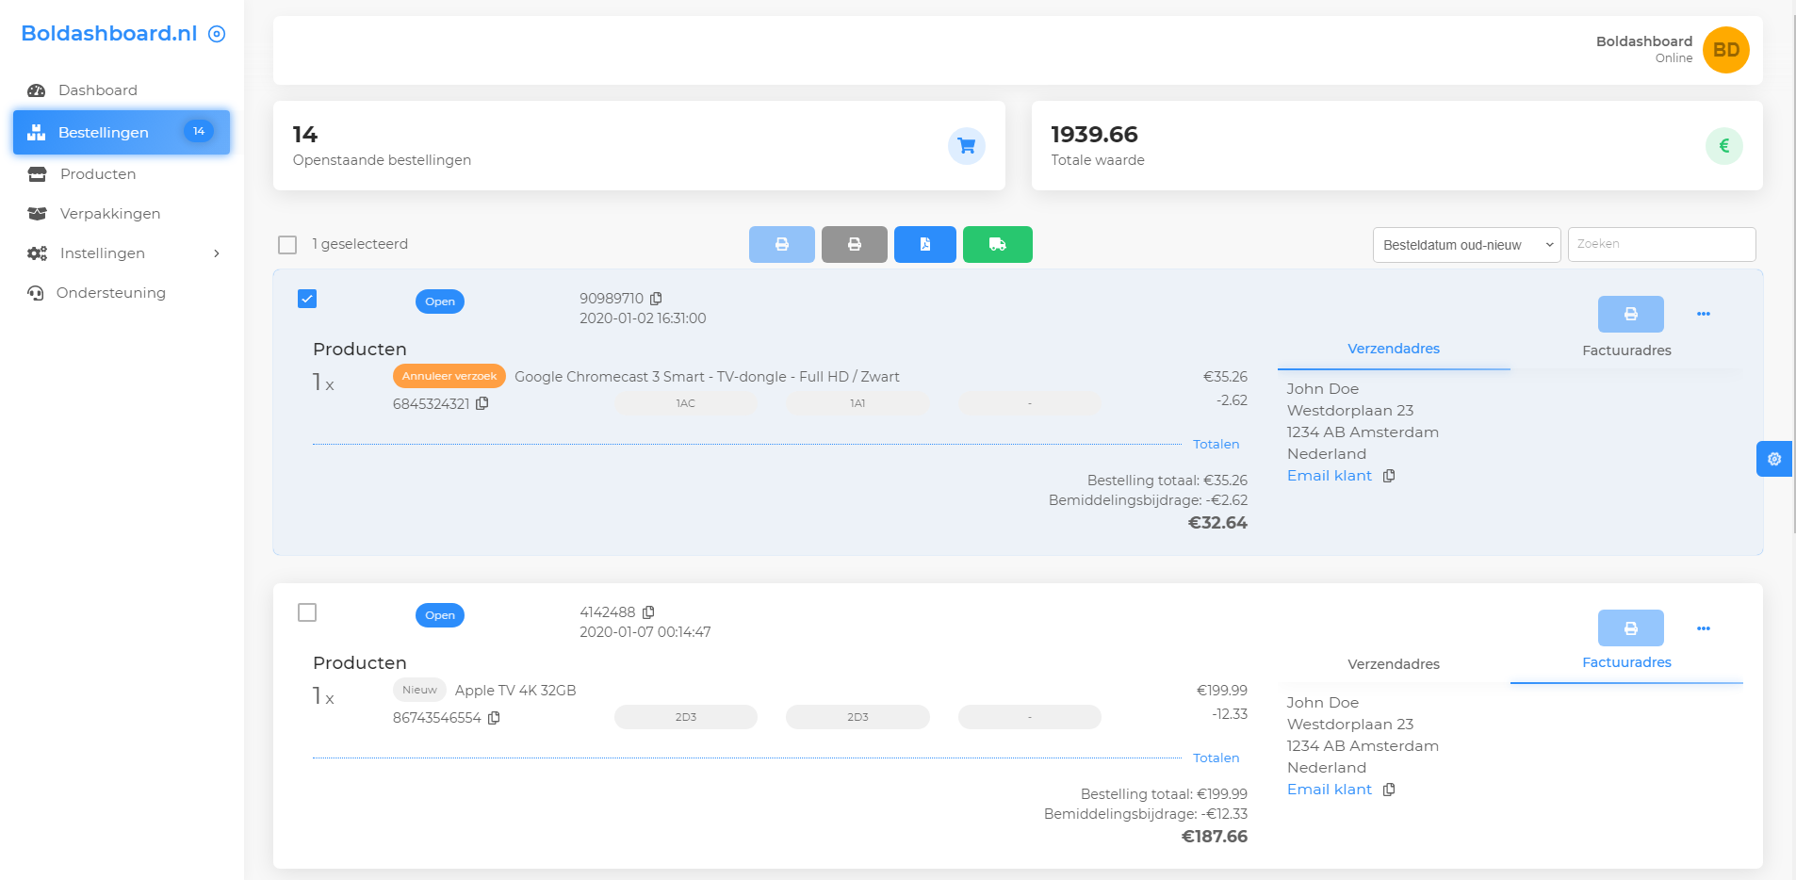Toggle the select-all orders checkbox
1796x880 pixels.
coord(287,245)
